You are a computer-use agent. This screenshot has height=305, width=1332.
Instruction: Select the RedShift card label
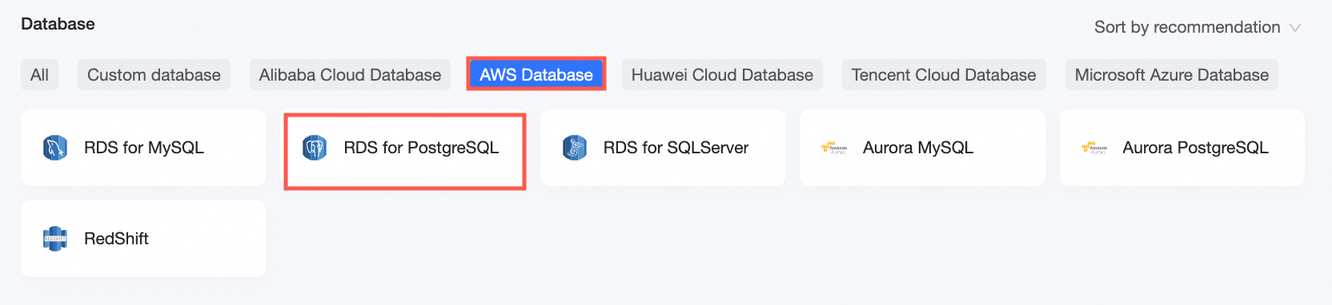coord(116,239)
